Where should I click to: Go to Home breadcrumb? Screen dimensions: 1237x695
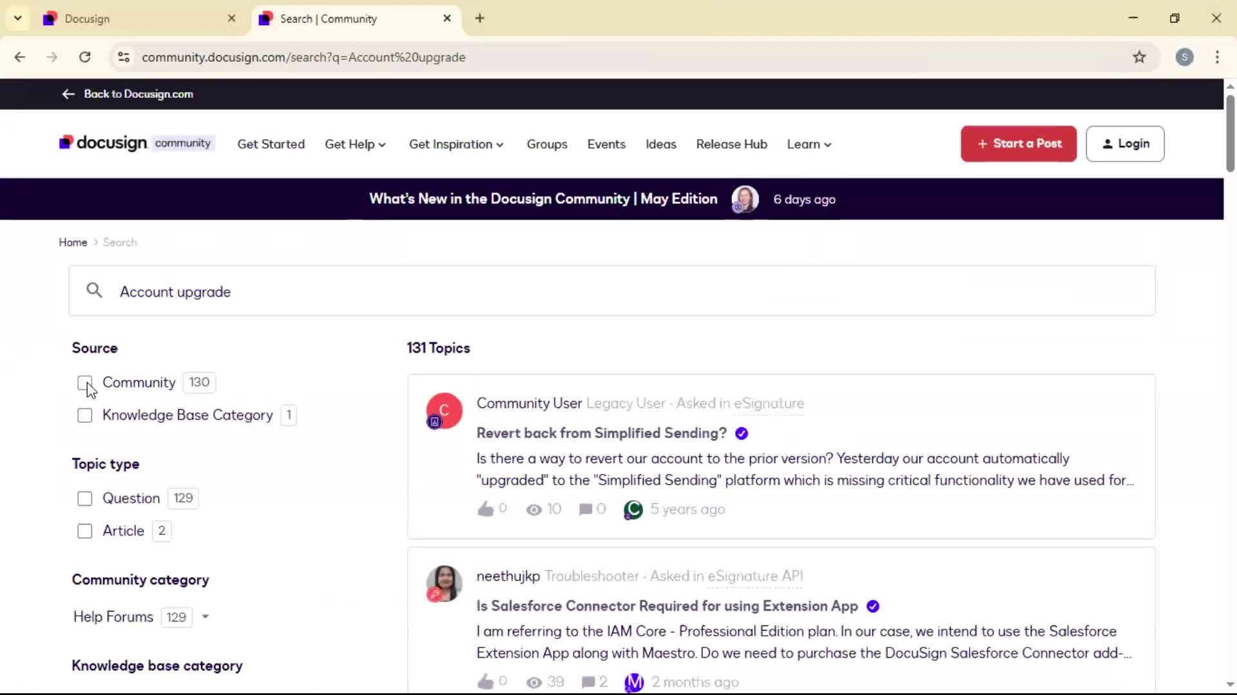pos(73,243)
